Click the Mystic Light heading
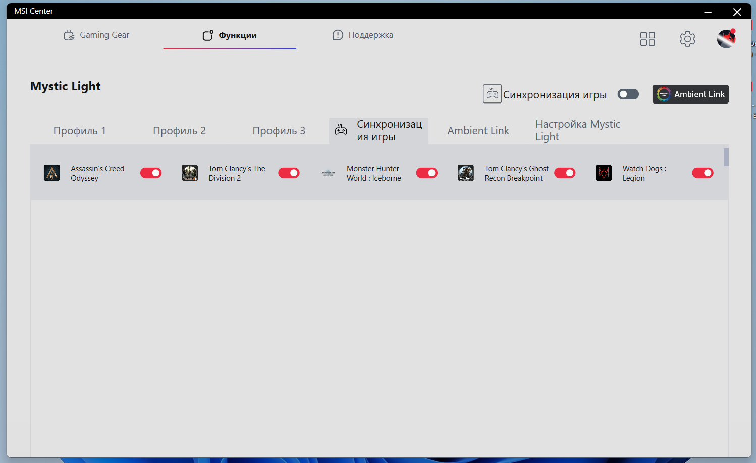This screenshot has height=463, width=756. tap(66, 86)
